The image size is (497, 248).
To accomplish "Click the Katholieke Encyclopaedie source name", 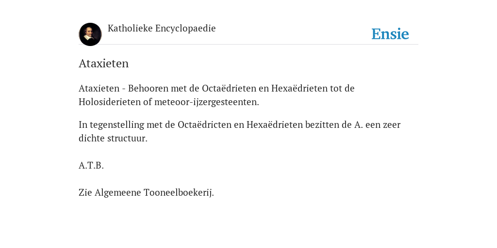I will (162, 29).
